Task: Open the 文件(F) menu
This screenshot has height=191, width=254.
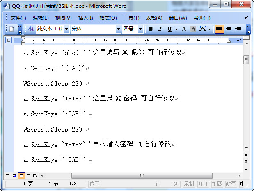Action: [x=18, y=18]
